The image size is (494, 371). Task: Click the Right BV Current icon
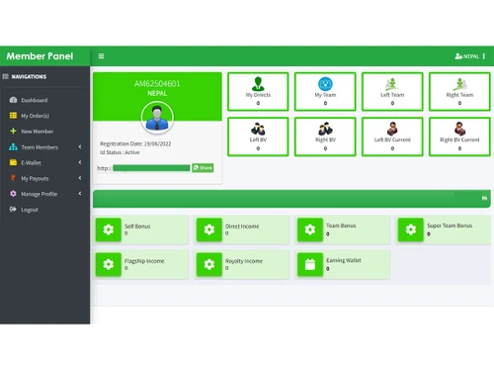[x=459, y=129]
